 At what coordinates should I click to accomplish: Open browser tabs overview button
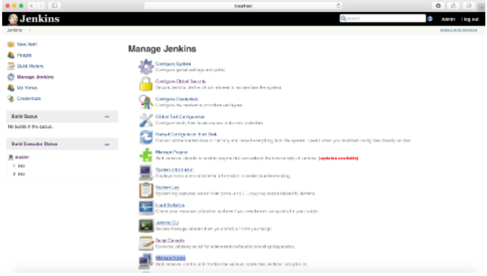point(469,6)
